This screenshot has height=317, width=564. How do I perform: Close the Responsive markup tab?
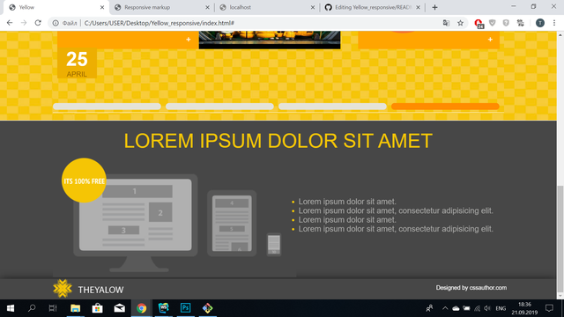207,7
